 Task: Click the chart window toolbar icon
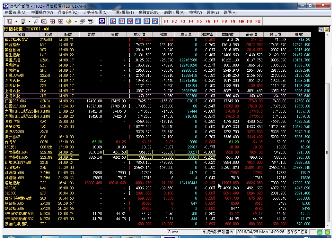pos(91,21)
